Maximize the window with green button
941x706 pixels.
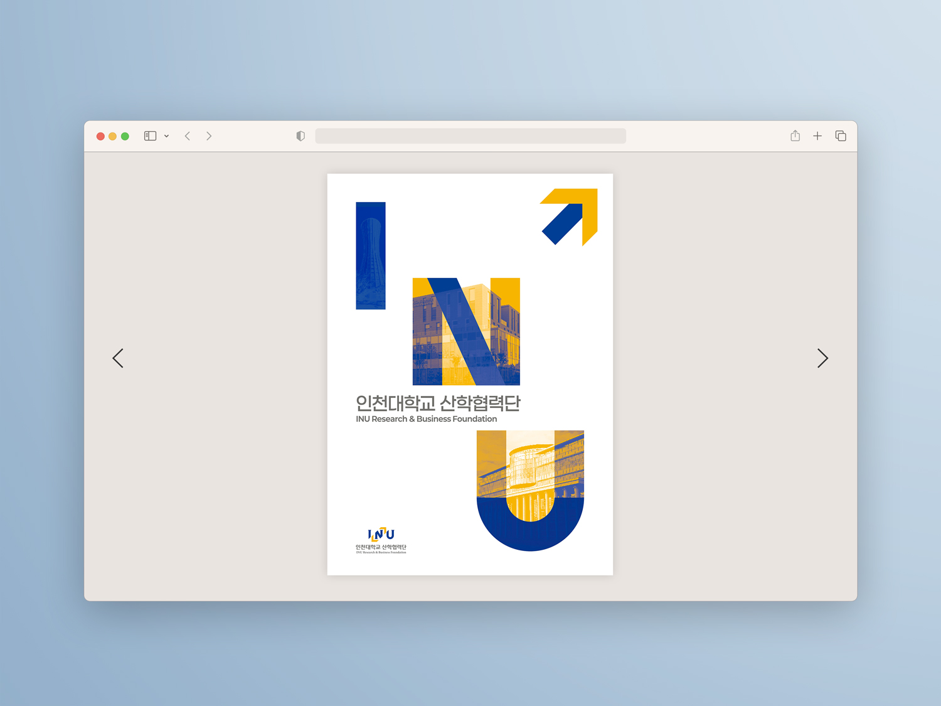coord(125,136)
